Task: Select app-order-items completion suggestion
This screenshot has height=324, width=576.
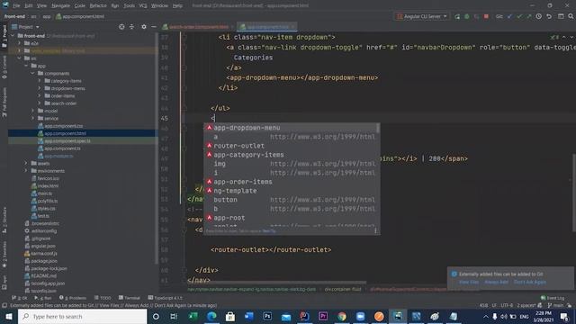Action: pos(290,182)
